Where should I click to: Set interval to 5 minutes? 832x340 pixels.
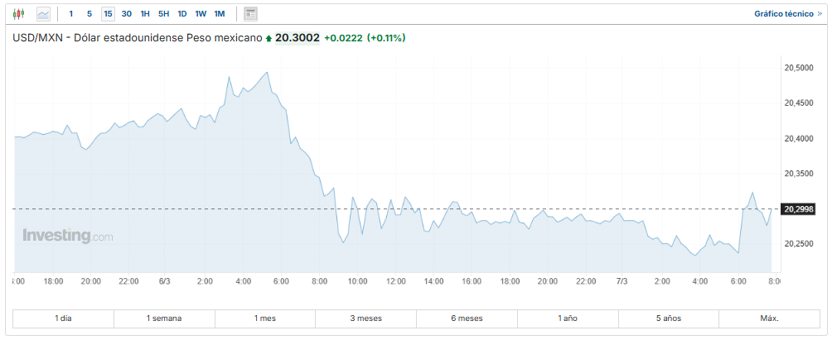point(89,14)
